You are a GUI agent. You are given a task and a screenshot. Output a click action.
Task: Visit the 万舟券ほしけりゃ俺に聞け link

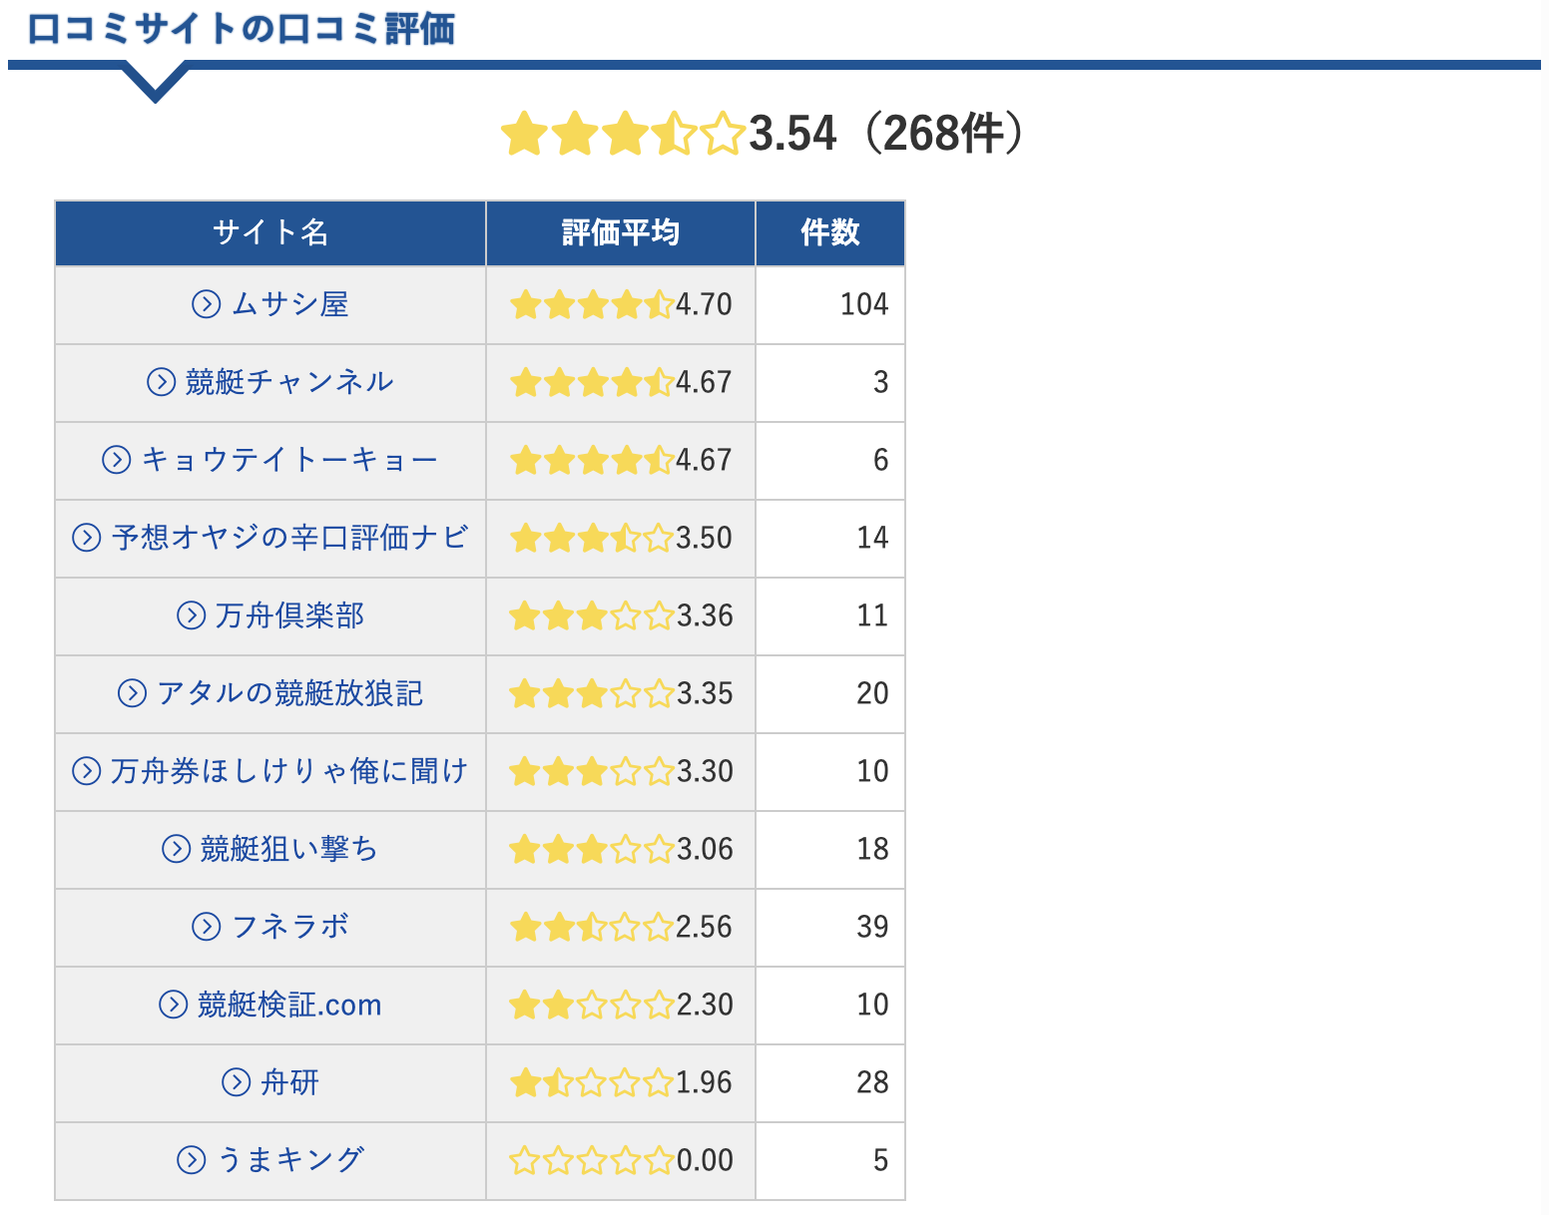tap(289, 771)
